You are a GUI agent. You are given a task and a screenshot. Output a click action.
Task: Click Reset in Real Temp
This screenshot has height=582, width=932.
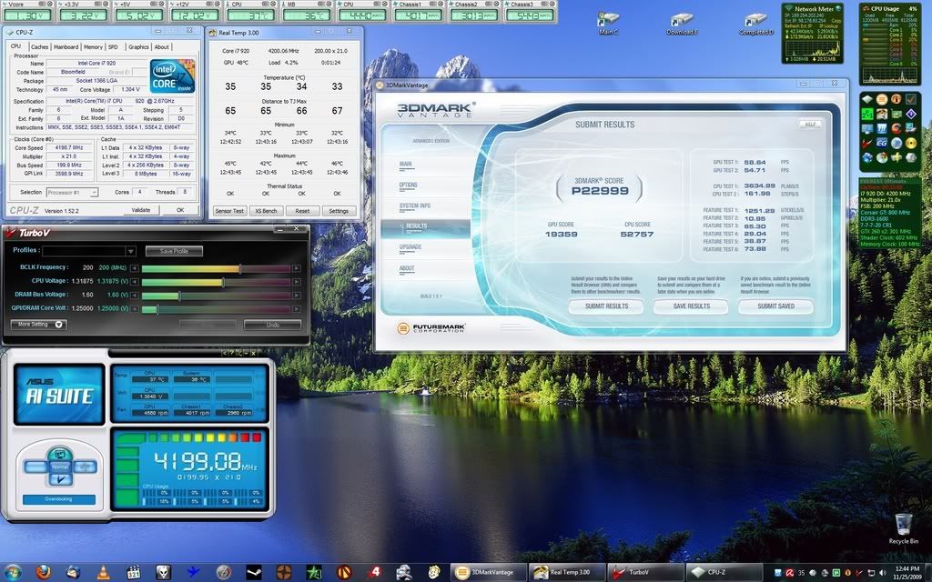tap(302, 211)
